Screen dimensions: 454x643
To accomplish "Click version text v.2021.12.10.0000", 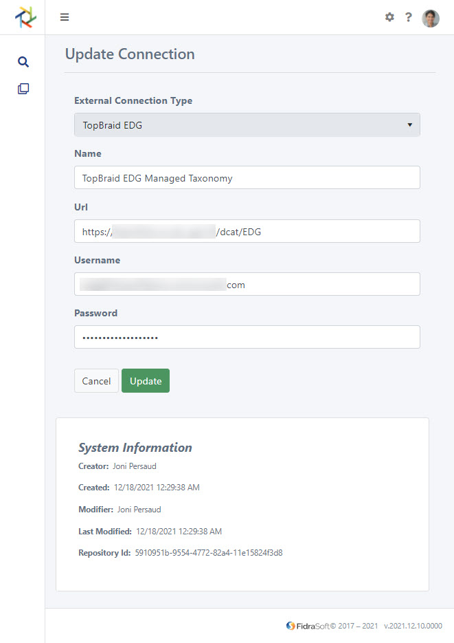I will click(x=413, y=626).
